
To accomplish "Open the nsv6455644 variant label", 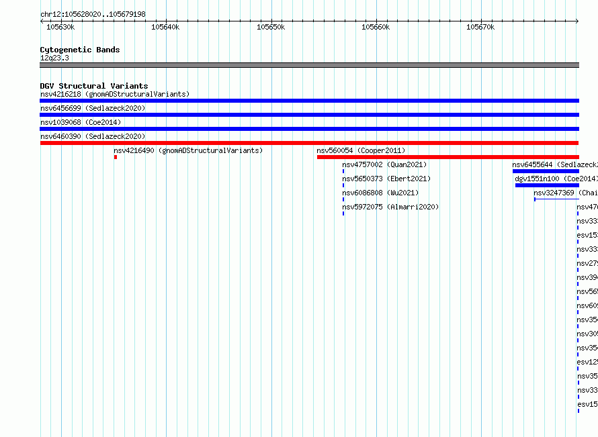I will (555, 164).
